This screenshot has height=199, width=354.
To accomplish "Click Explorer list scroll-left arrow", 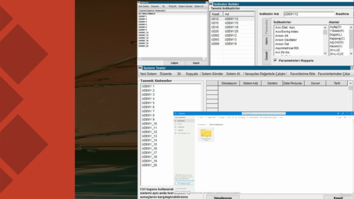I will [139, 59].
